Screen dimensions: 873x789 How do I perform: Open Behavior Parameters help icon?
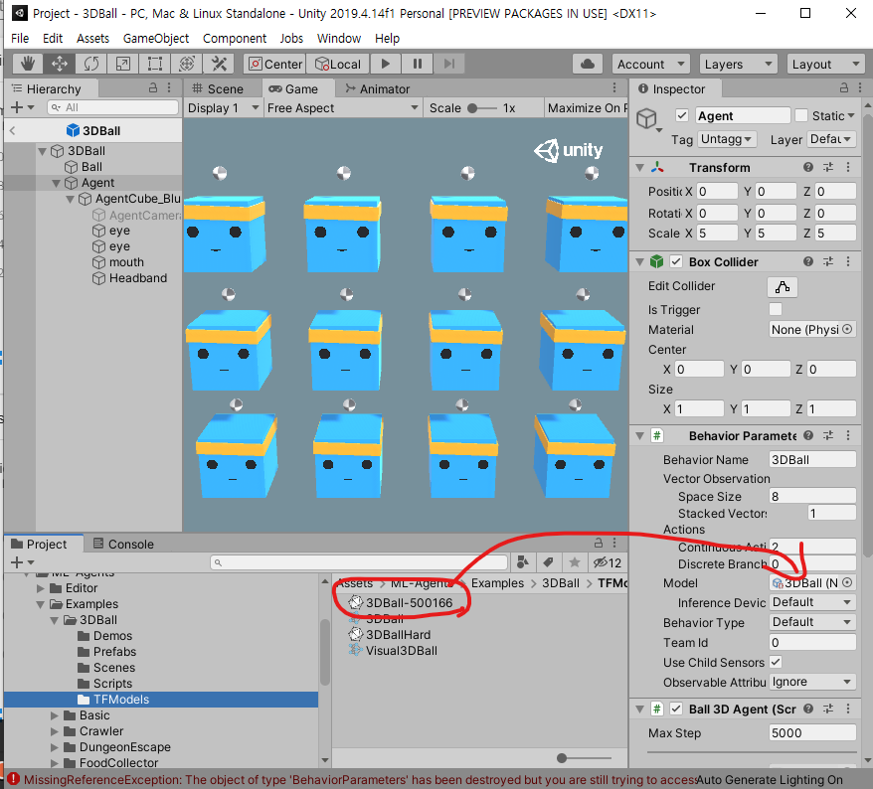(x=808, y=435)
